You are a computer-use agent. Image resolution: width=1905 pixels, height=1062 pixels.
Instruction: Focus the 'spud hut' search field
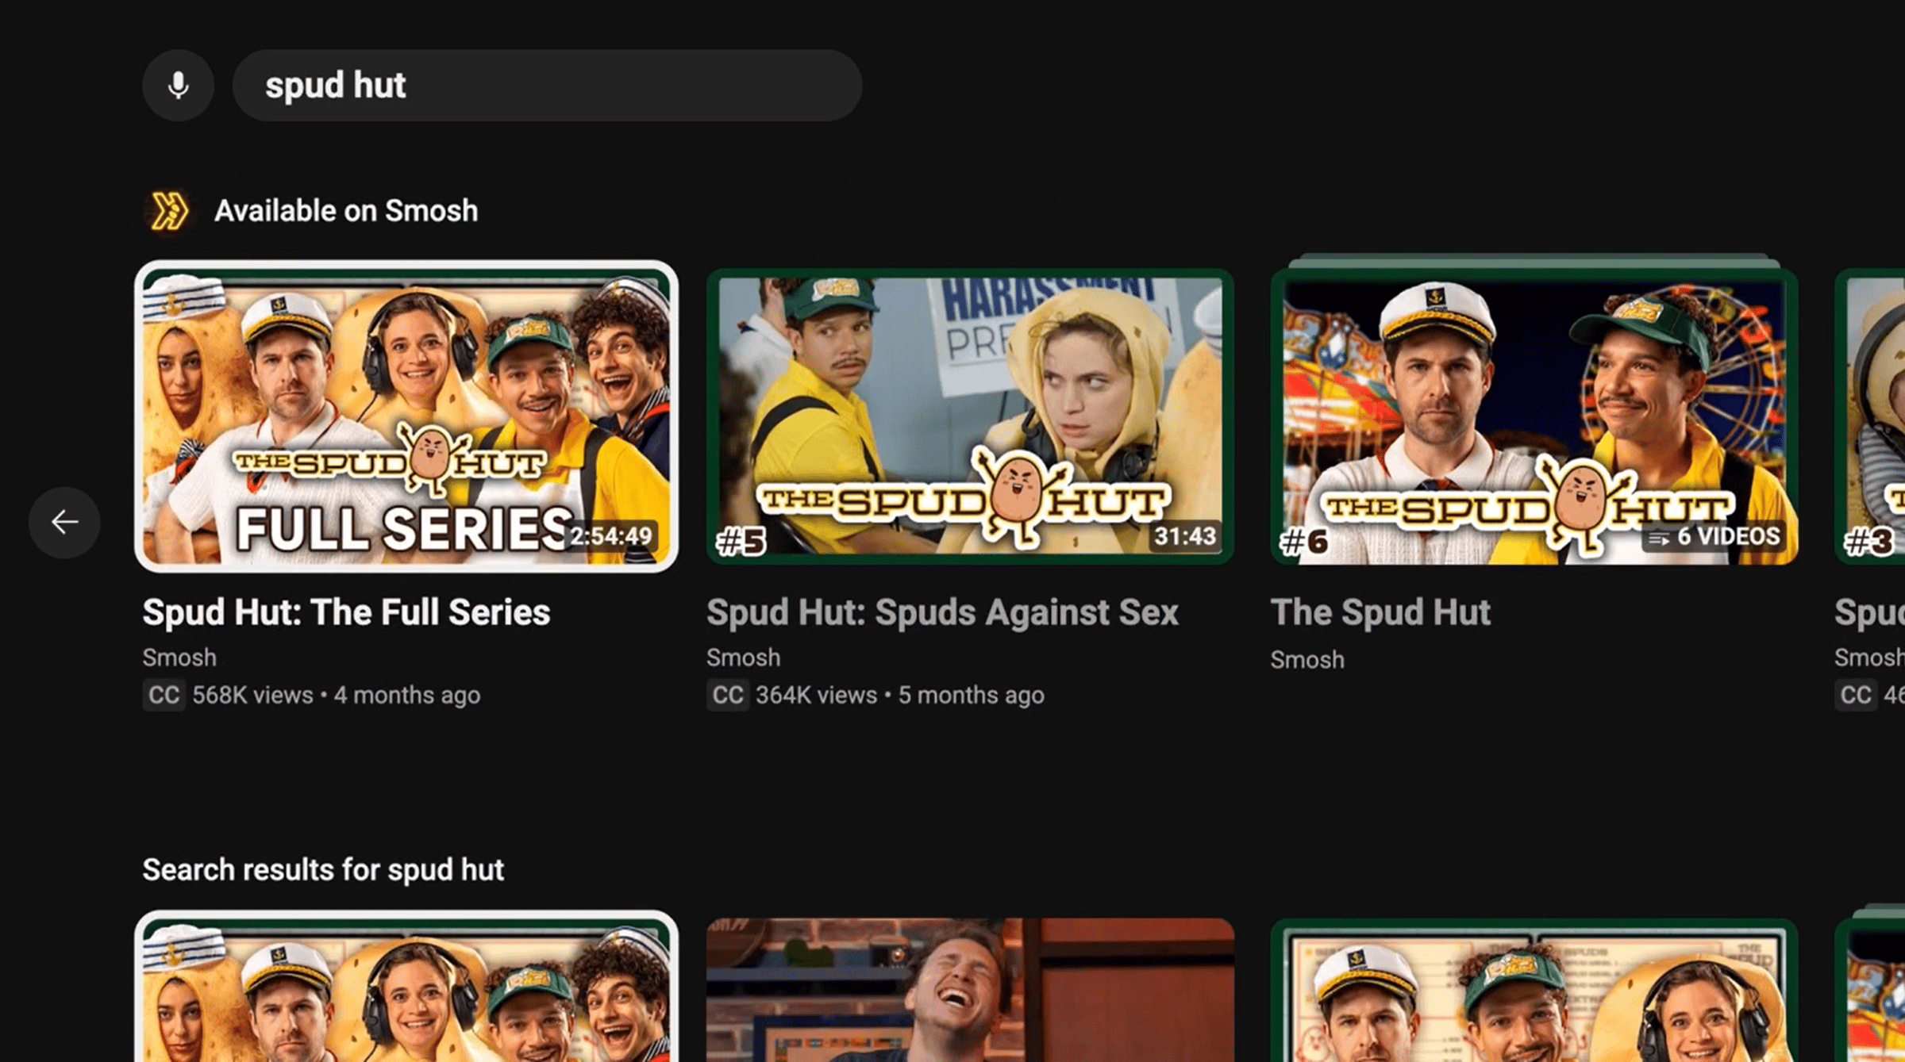[546, 86]
